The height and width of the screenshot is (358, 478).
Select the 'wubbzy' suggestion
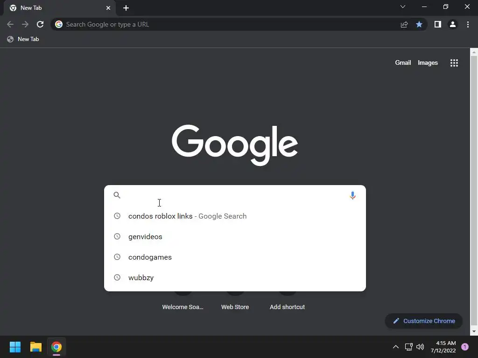click(x=235, y=278)
